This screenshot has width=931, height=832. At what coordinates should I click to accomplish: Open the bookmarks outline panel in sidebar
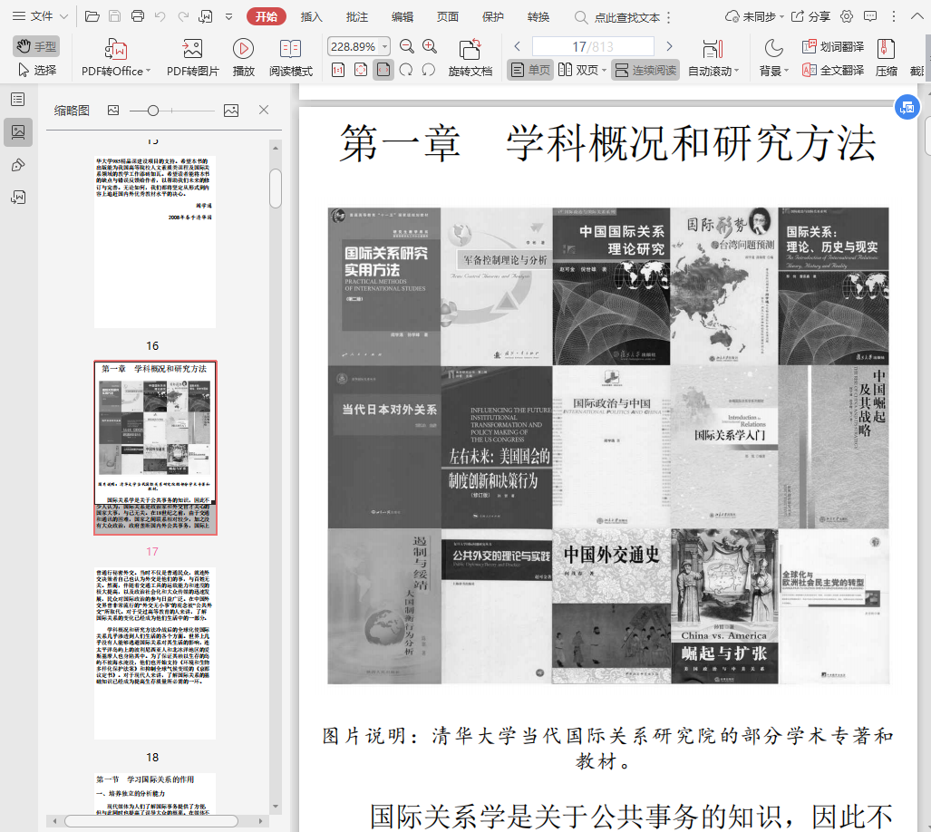[17, 99]
